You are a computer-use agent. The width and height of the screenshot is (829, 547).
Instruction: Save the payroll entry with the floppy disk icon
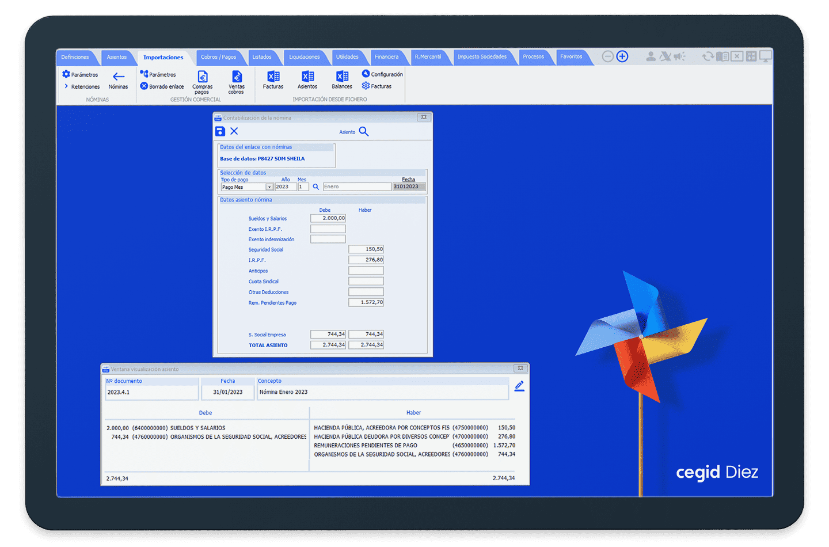tap(220, 131)
